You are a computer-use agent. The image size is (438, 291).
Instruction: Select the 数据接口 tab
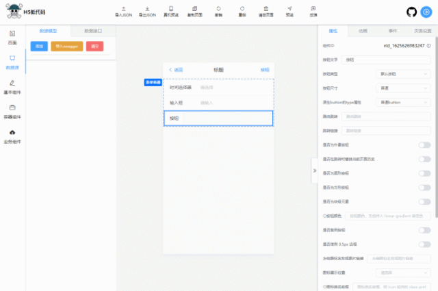click(x=93, y=31)
